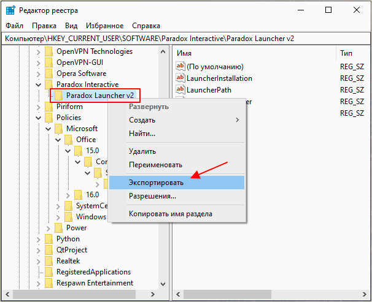Viewport: 372px width, 302px height.
Task: Open the Файл menu
Action: pyautogui.click(x=15, y=26)
